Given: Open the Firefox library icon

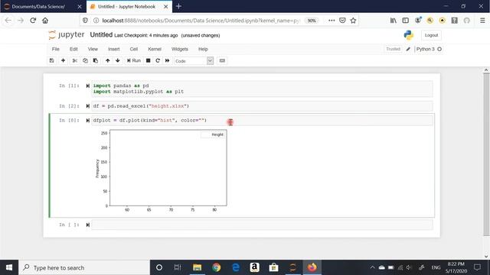Looking at the screenshot, I should [393, 21].
